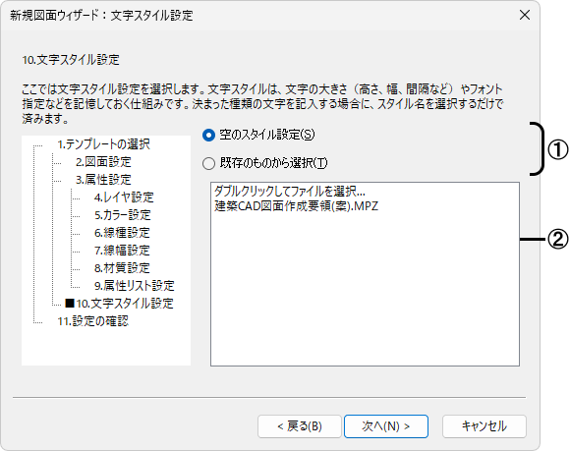Click the ダブルクリックしてファイルを選択... list entry
570x451 pixels.
click(290, 192)
